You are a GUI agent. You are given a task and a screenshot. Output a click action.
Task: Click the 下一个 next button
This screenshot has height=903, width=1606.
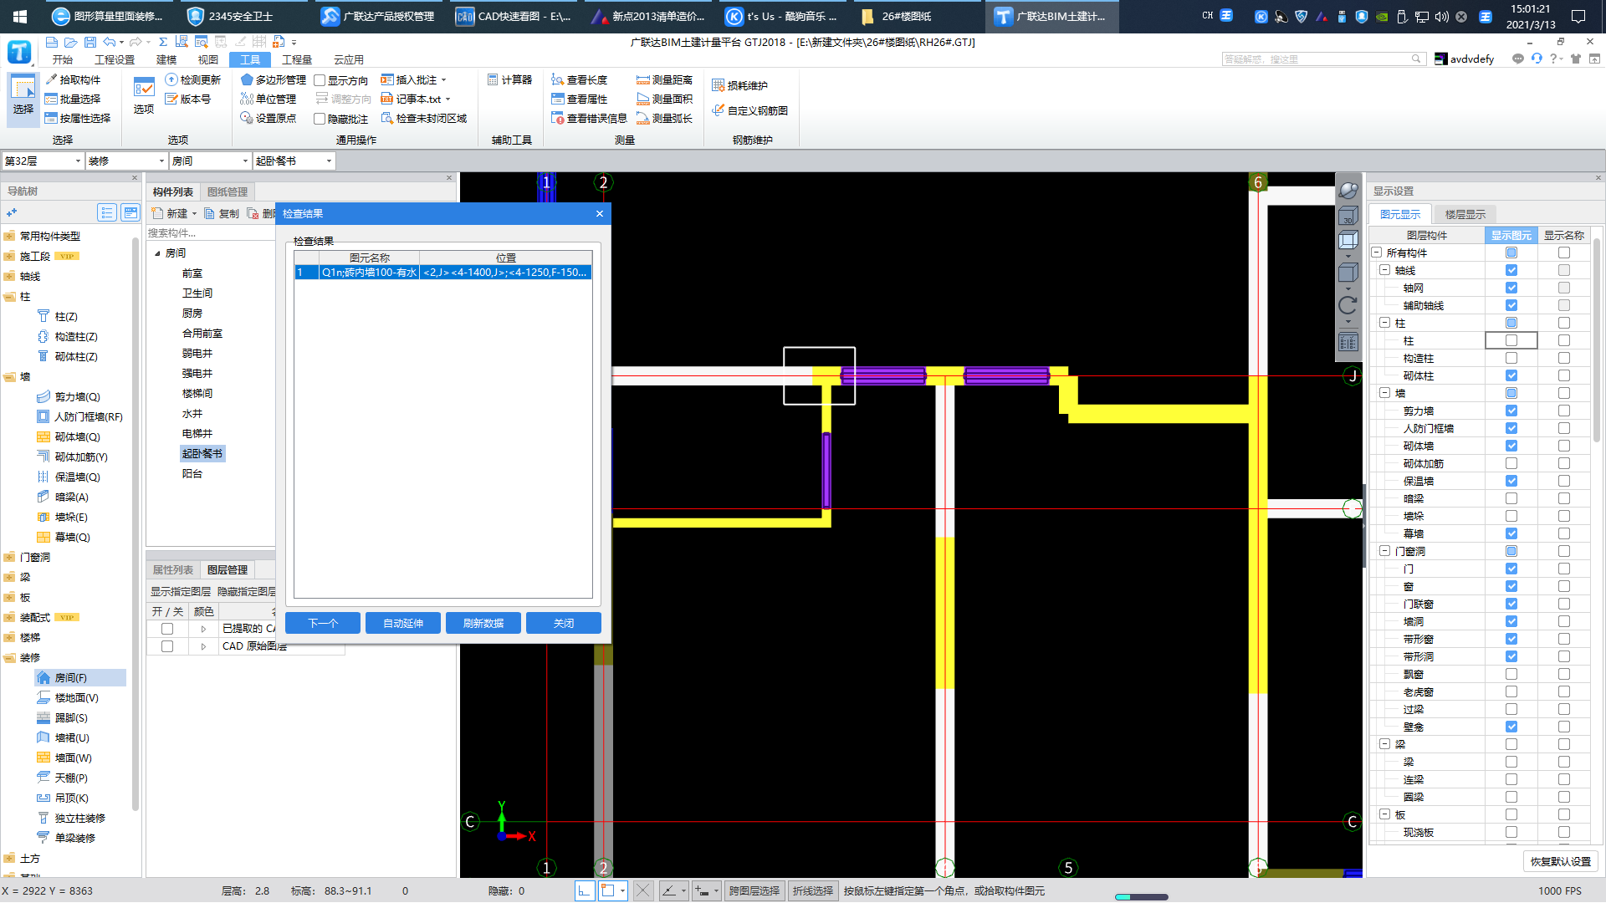coord(323,623)
